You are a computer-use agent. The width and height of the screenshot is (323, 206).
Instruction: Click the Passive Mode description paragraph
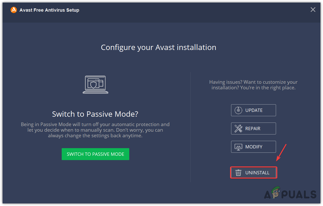click(x=95, y=130)
